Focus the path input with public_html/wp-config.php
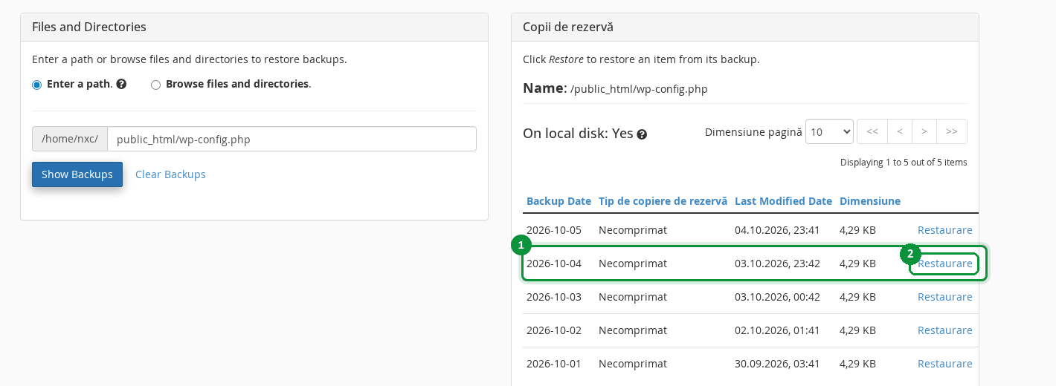The width and height of the screenshot is (1056, 386). coord(292,139)
